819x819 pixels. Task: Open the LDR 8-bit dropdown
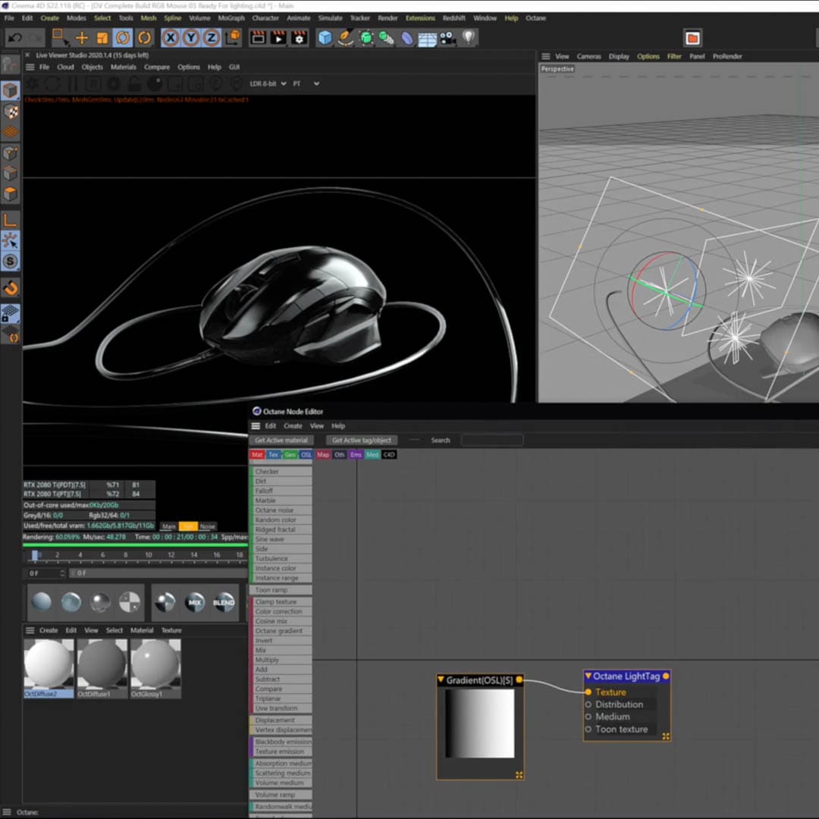click(268, 83)
